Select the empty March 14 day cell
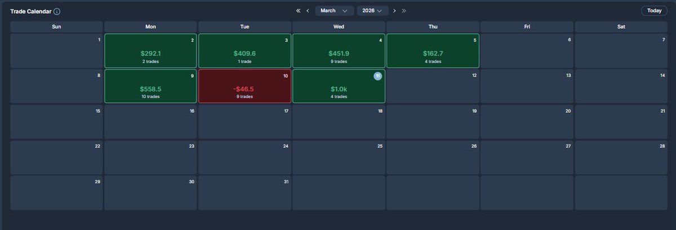Screen dimensions: 676x230 [x=621, y=86]
